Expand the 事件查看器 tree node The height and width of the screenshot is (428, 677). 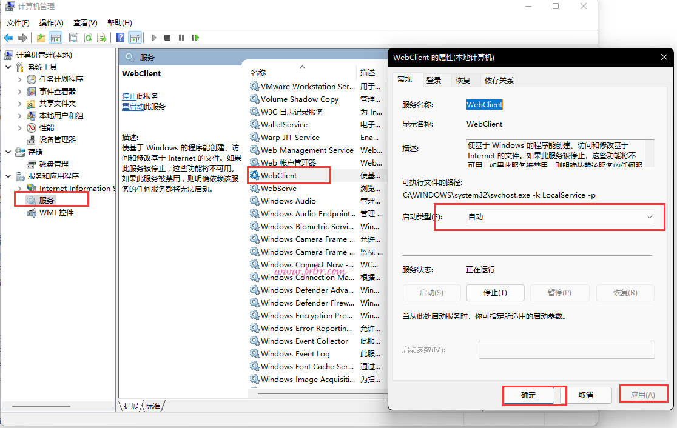(x=19, y=92)
